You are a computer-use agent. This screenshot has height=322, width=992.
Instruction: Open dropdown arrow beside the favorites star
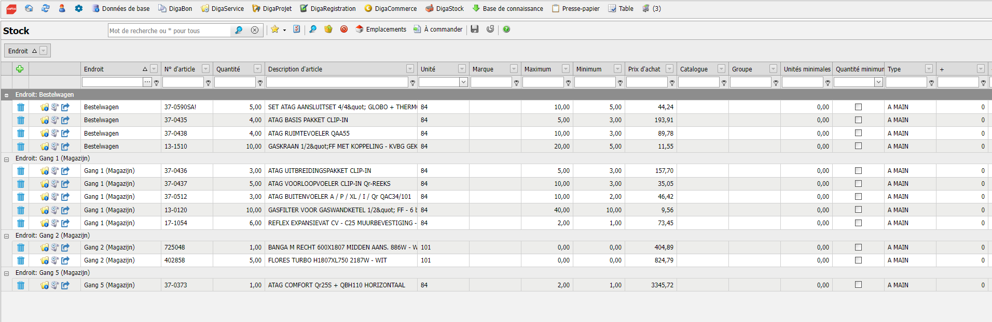pyautogui.click(x=284, y=30)
